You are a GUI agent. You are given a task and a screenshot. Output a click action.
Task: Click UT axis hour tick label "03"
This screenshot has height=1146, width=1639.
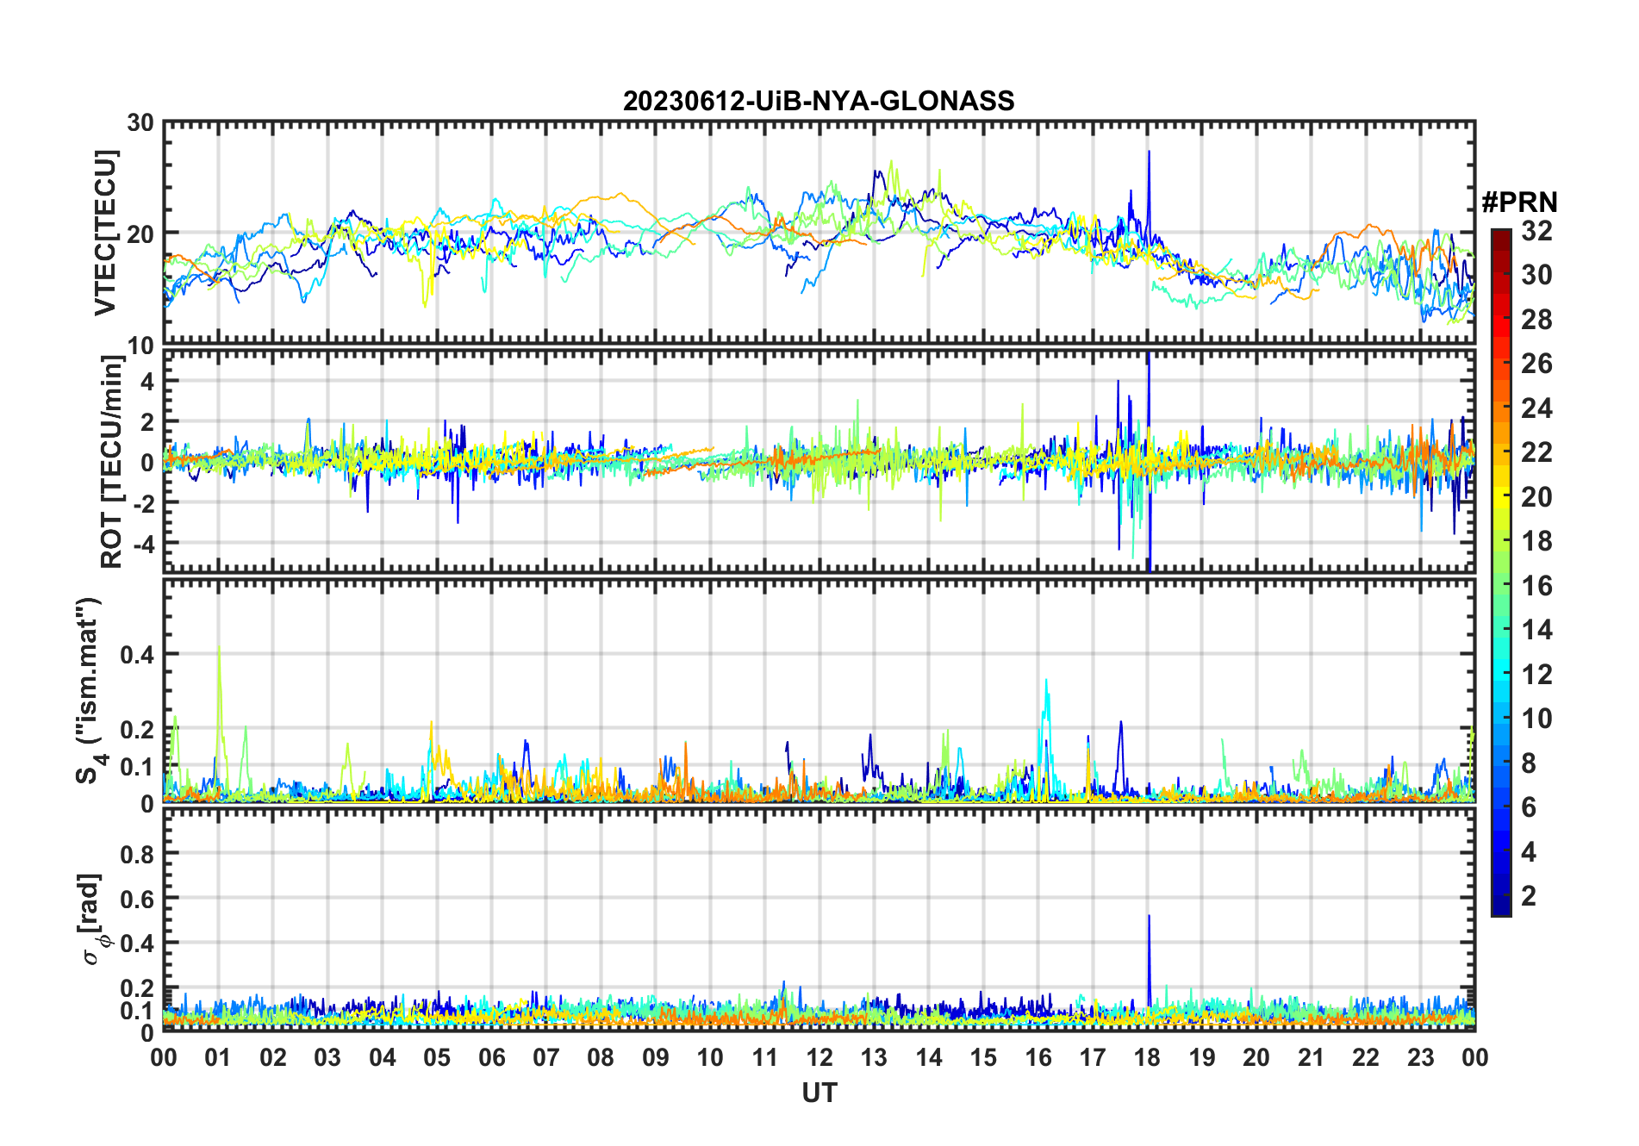click(x=327, y=1058)
